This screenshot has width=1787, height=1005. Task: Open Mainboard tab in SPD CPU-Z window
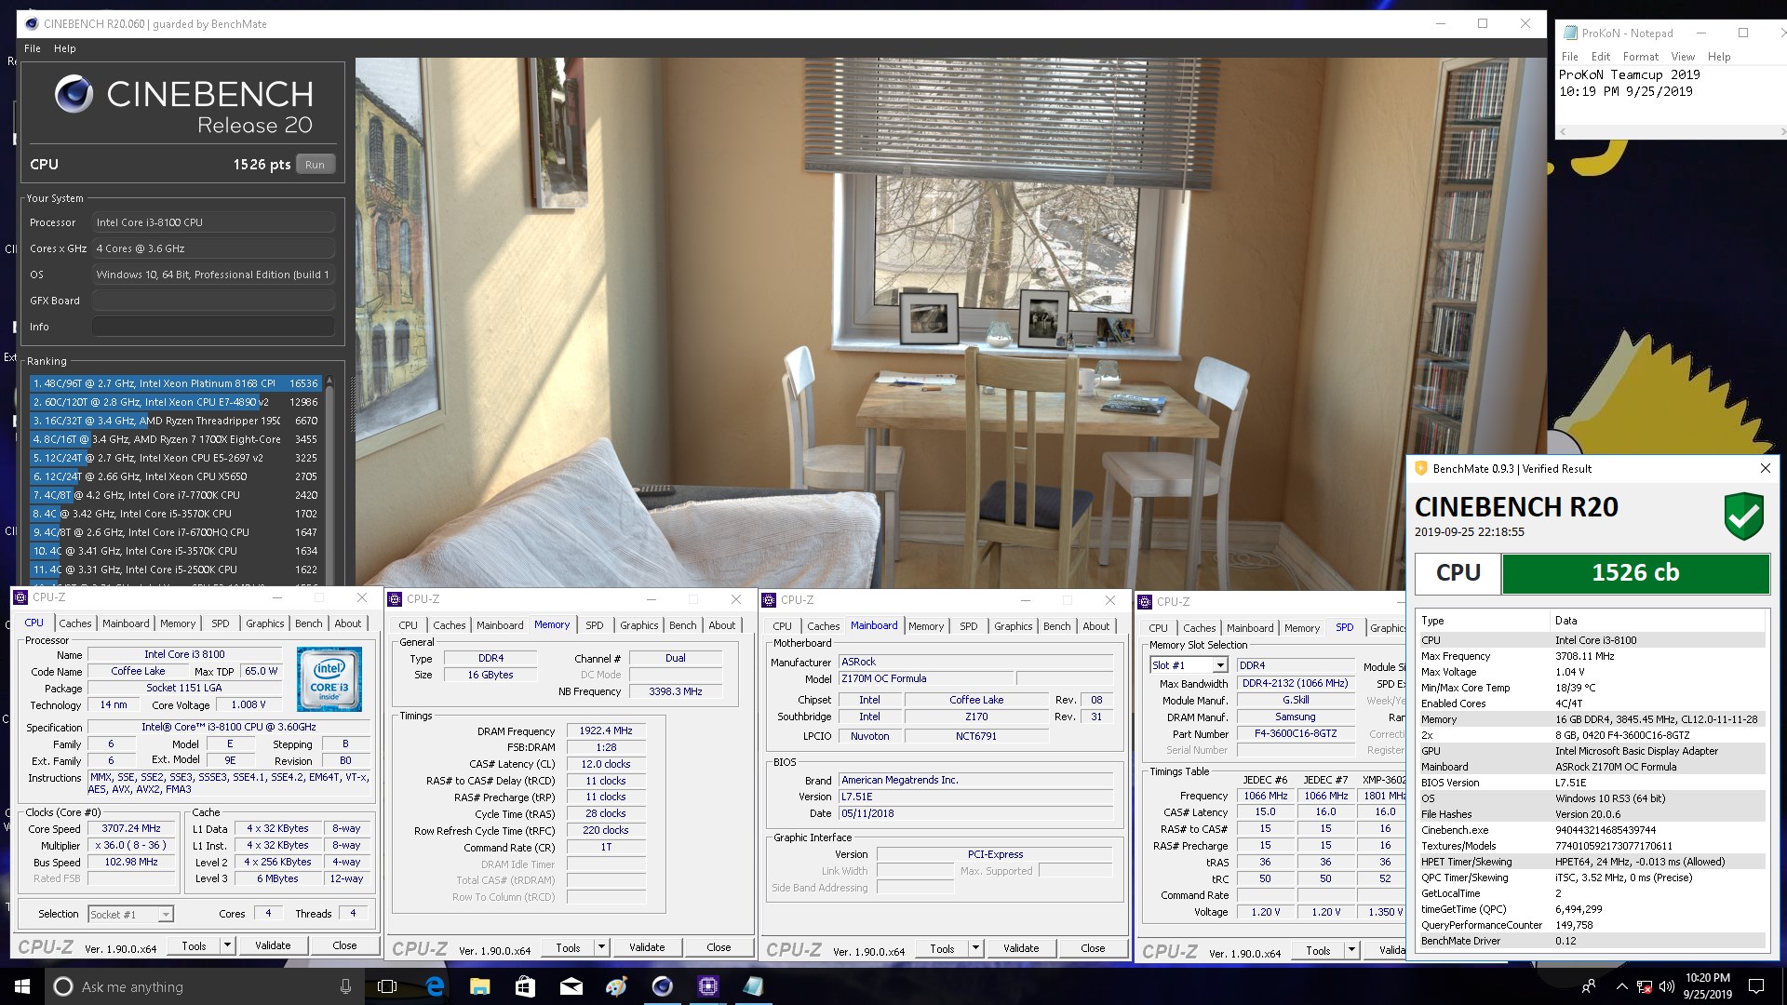[1250, 628]
